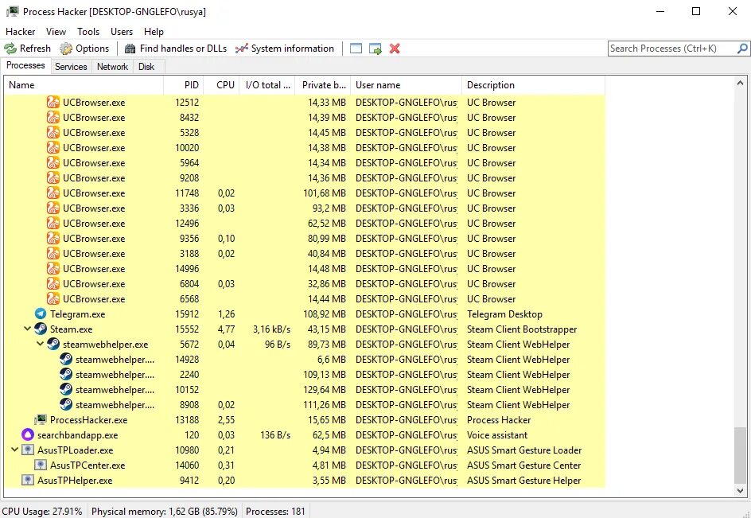Click the Physical memory status bar entry

coord(164,512)
